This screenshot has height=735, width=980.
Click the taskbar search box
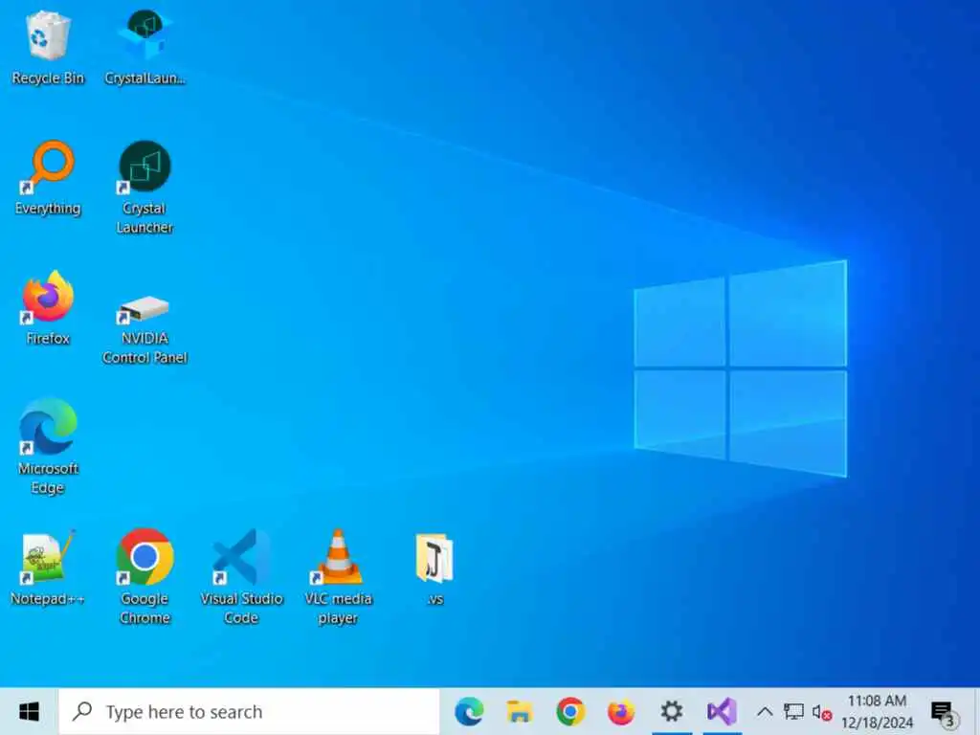click(250, 711)
